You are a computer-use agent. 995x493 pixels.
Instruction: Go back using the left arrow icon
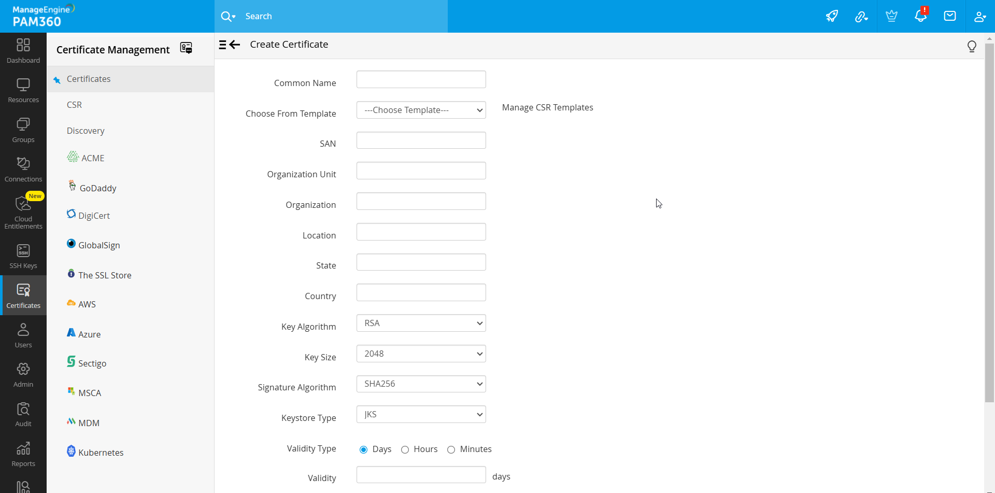point(235,45)
